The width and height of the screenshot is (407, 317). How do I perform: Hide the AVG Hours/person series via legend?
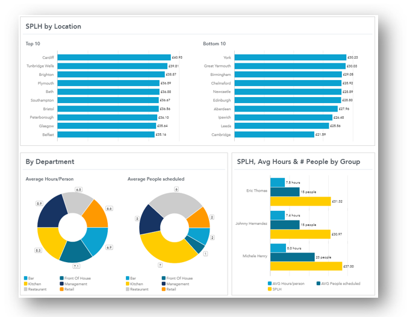[x=270, y=283]
